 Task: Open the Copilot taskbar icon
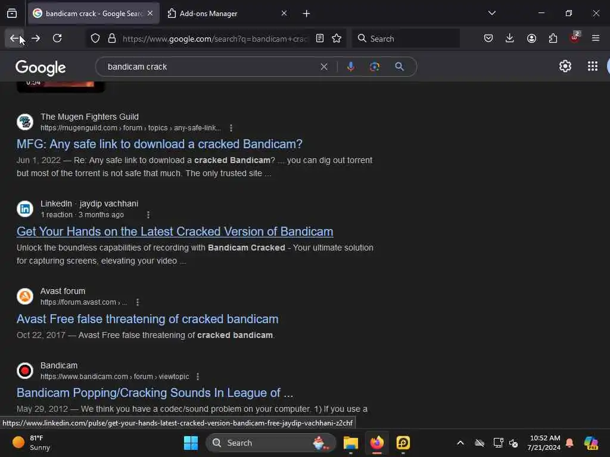pyautogui.click(x=591, y=443)
